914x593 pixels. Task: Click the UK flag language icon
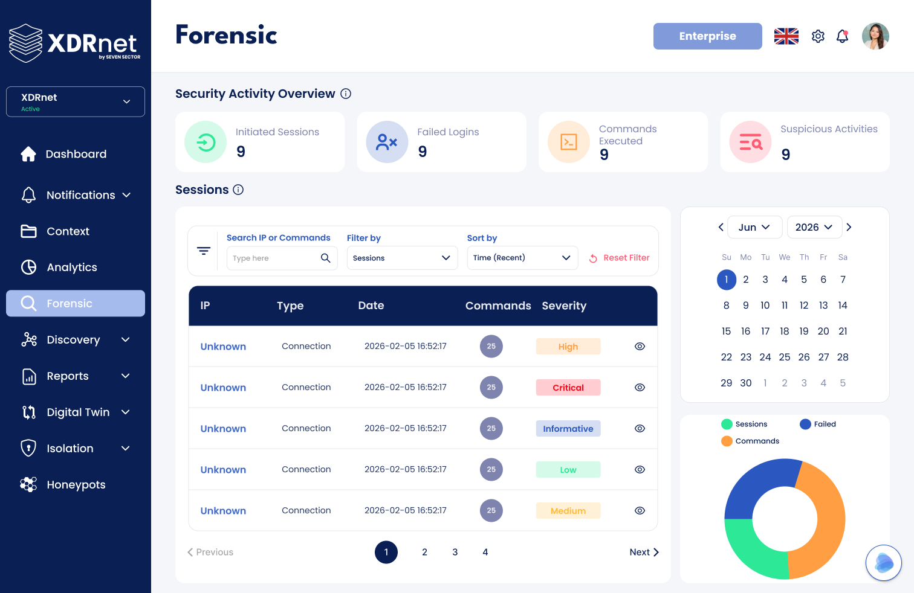[x=786, y=36]
